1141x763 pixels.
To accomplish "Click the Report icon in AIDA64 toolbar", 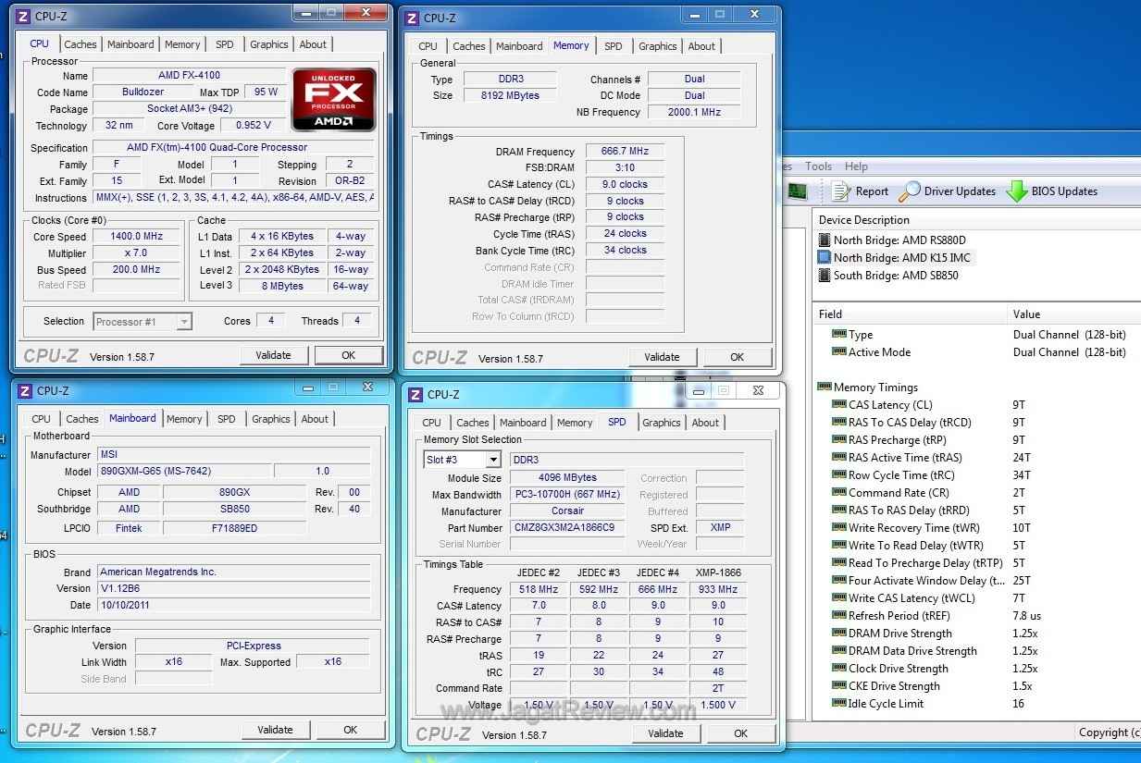I will pos(840,191).
